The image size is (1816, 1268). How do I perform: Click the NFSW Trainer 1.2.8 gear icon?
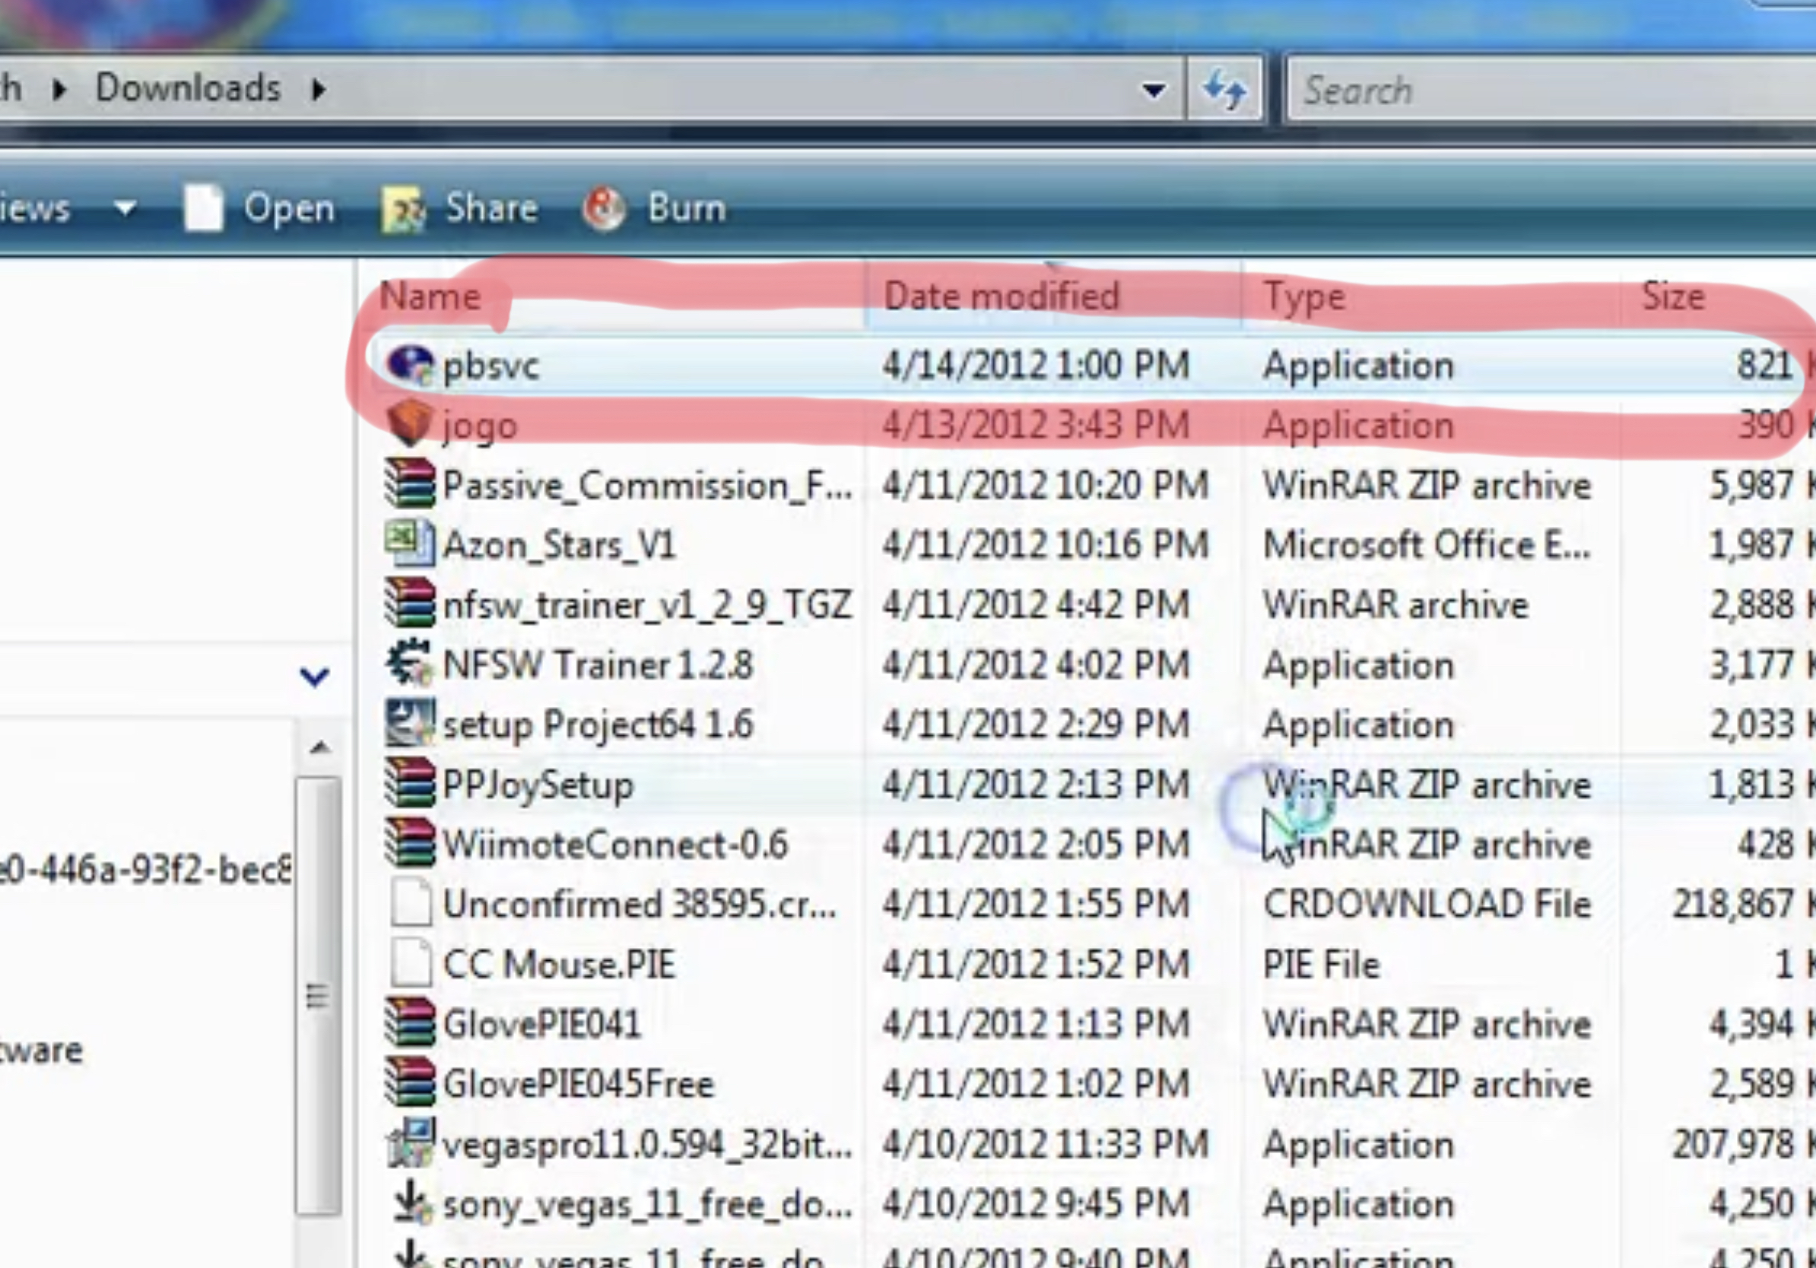410,663
